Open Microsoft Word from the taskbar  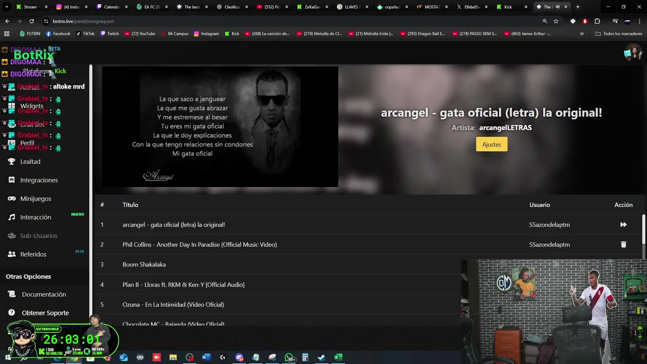(x=206, y=357)
